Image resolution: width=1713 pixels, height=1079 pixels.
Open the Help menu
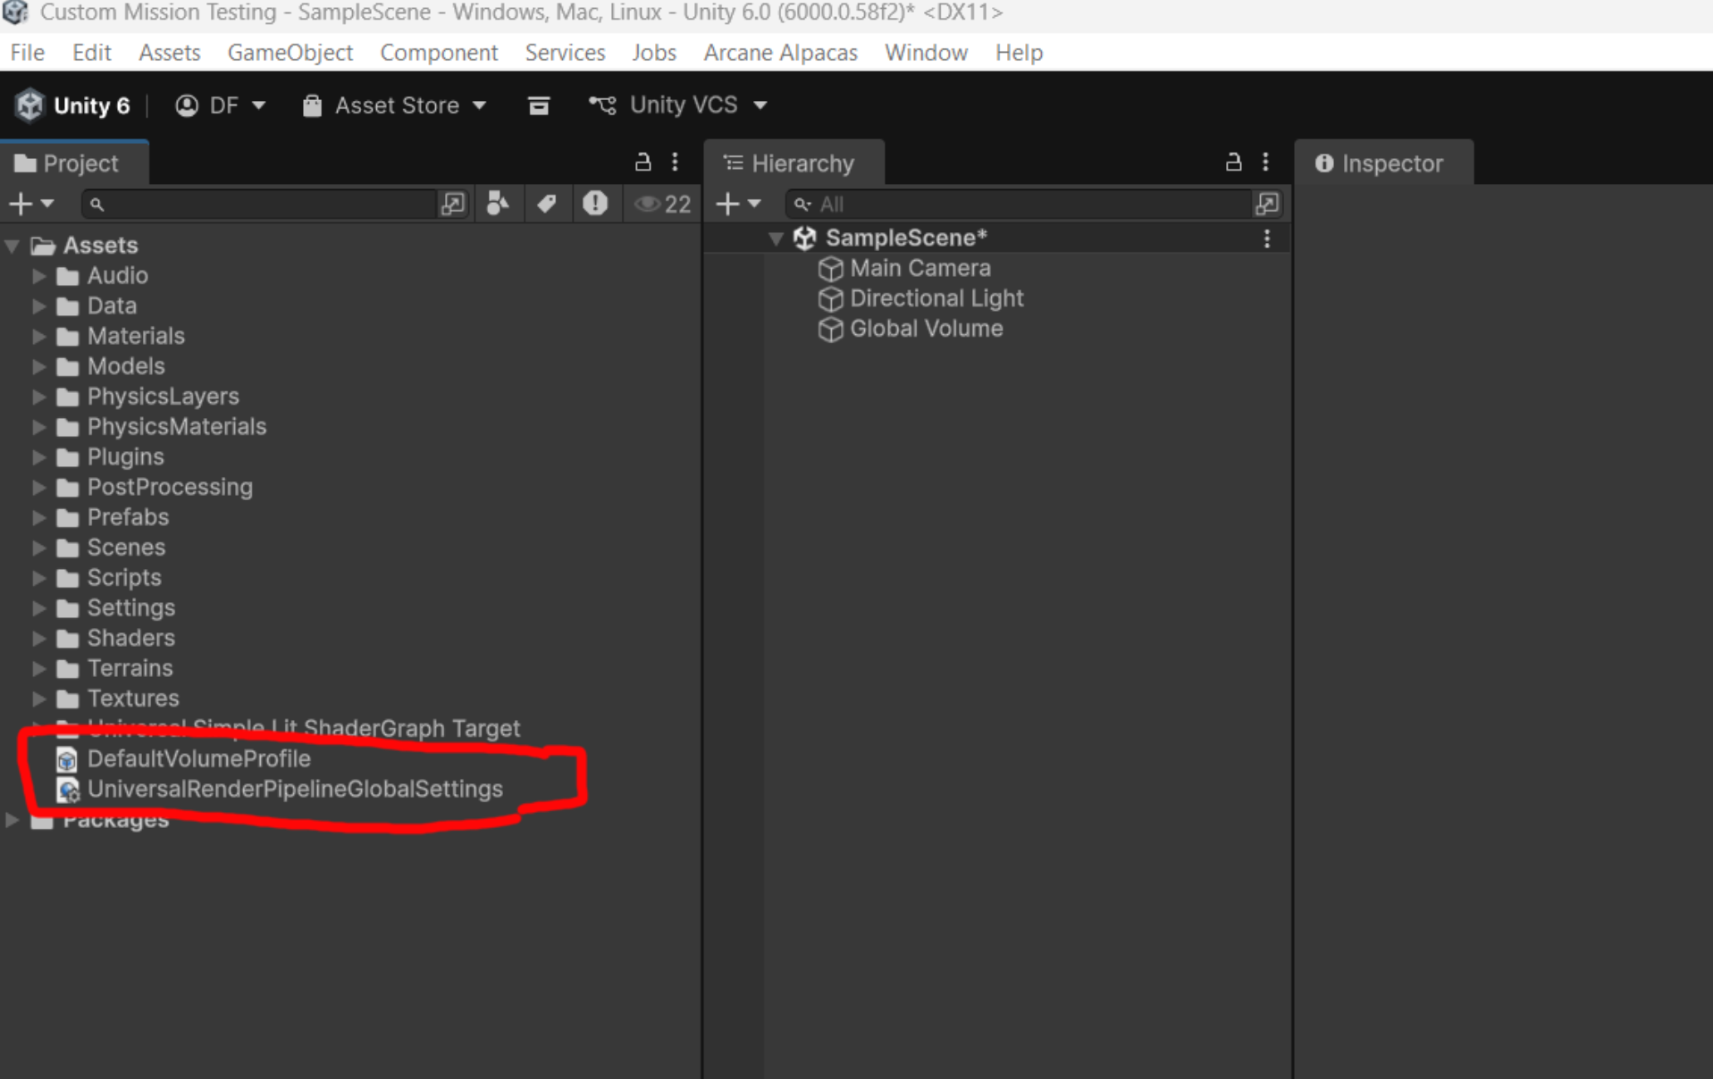click(1019, 53)
